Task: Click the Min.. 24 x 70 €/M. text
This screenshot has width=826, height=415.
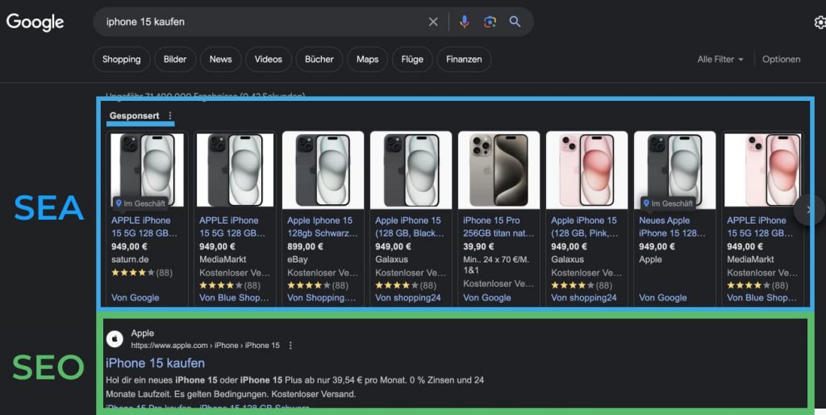Action: tap(496, 259)
